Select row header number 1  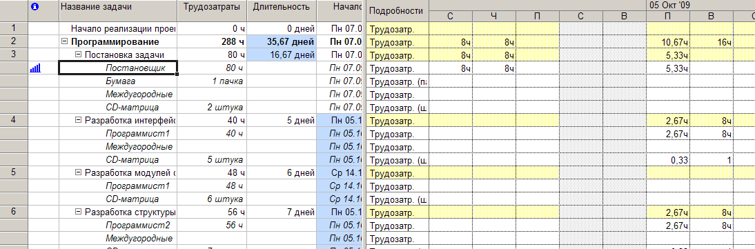pos(14,29)
